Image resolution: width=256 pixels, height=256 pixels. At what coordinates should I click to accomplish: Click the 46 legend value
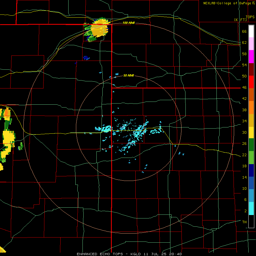pyautogui.click(x=244, y=88)
